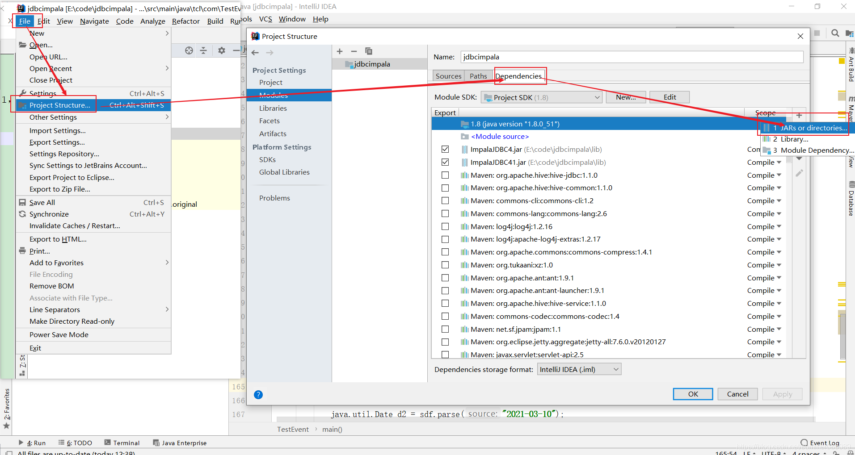Click Cancel in Project Structure dialog
Screen dimensions: 855x455
click(x=737, y=394)
